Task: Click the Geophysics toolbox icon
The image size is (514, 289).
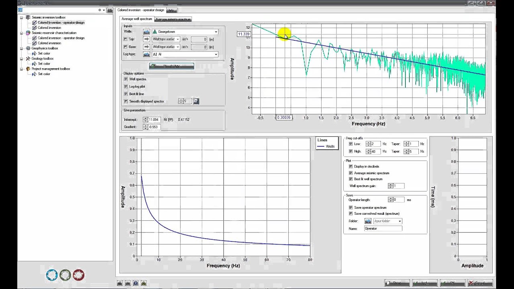Action: point(28,48)
